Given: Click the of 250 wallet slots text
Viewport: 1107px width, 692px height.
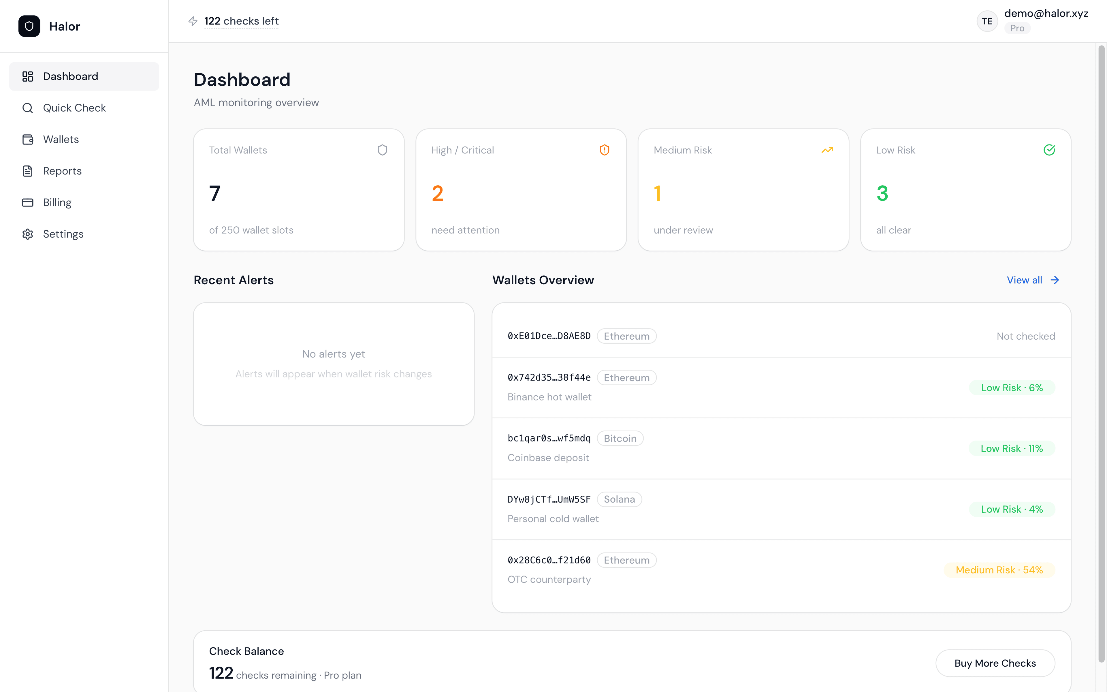Looking at the screenshot, I should coord(251,230).
